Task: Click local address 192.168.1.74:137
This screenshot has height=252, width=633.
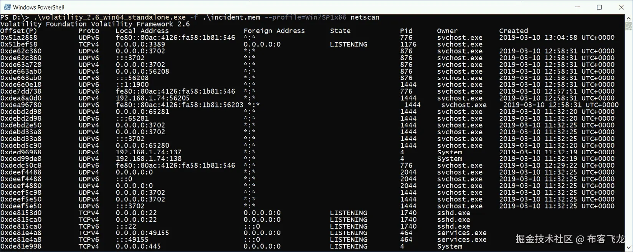Action: 149,152
